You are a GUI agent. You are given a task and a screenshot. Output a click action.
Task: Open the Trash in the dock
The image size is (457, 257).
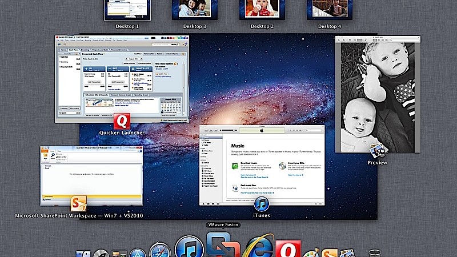[x=374, y=253]
